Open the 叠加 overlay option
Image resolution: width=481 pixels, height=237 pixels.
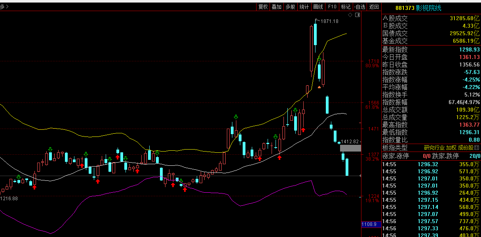[276, 7]
